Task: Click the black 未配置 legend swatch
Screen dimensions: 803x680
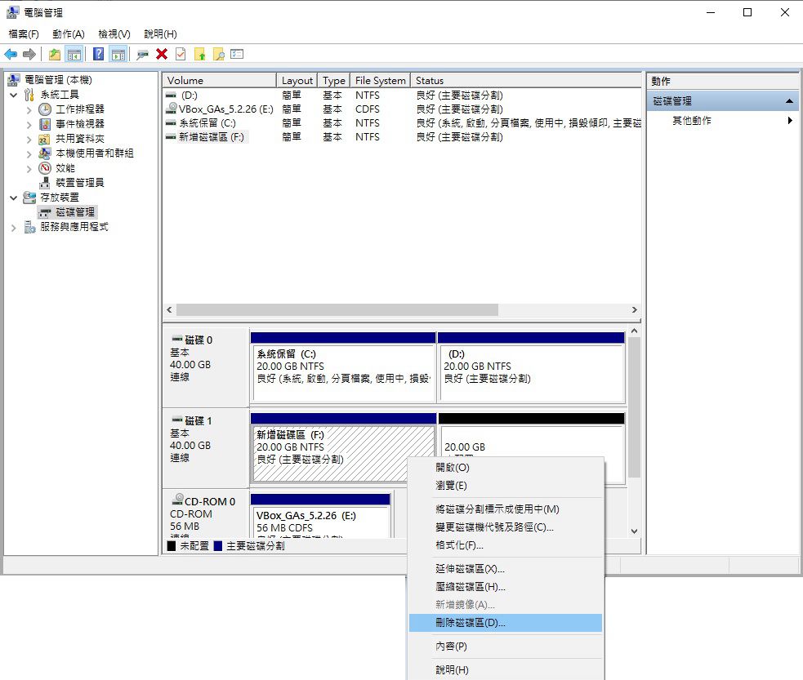Action: [x=172, y=546]
